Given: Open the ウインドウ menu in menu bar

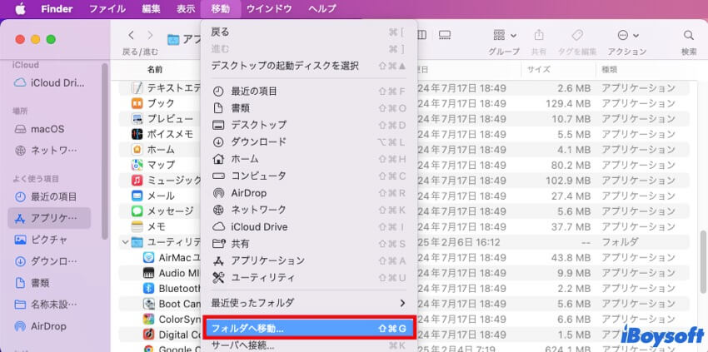Looking at the screenshot, I should click(x=270, y=9).
